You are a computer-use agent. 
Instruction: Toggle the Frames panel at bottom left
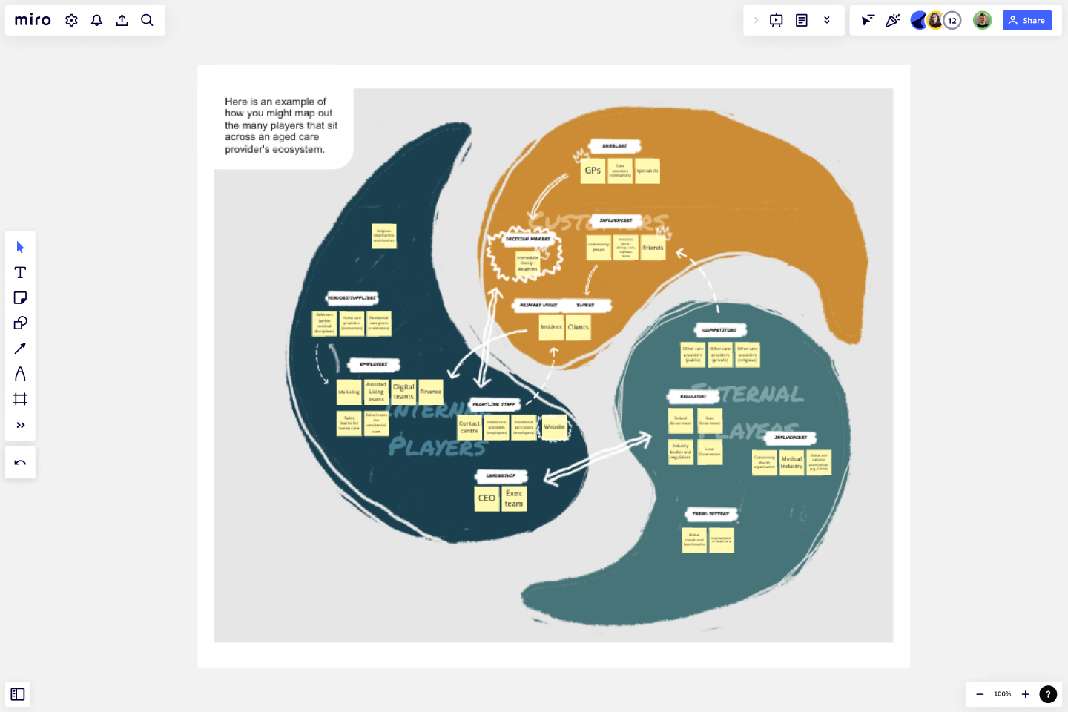18,694
